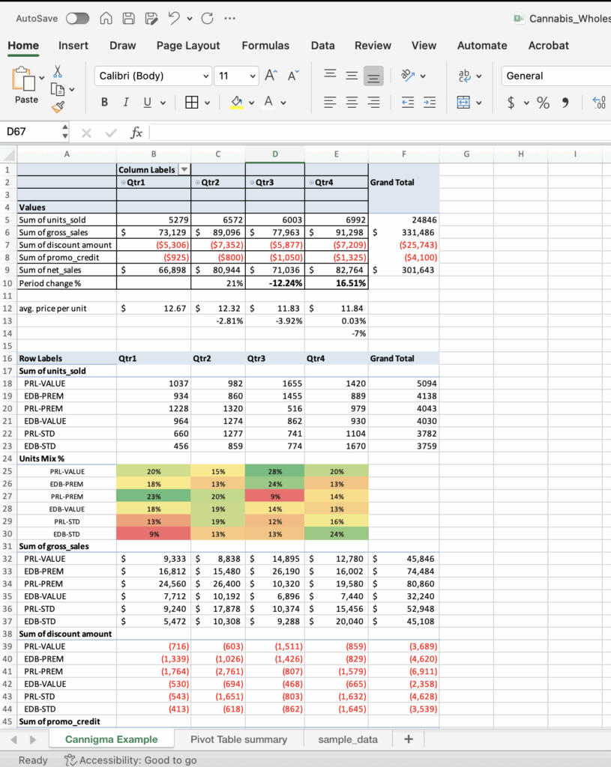Toggle Italic formatting
The image size is (611, 767).
pyautogui.click(x=126, y=103)
